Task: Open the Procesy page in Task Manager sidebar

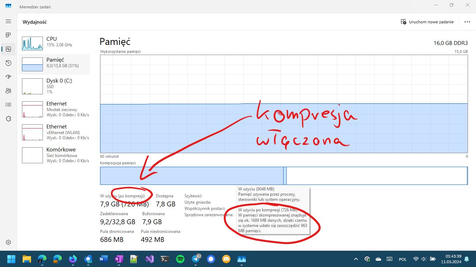Action: pos(8,35)
